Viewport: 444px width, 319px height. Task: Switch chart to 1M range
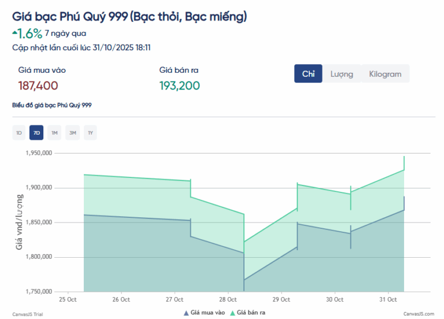click(x=55, y=133)
